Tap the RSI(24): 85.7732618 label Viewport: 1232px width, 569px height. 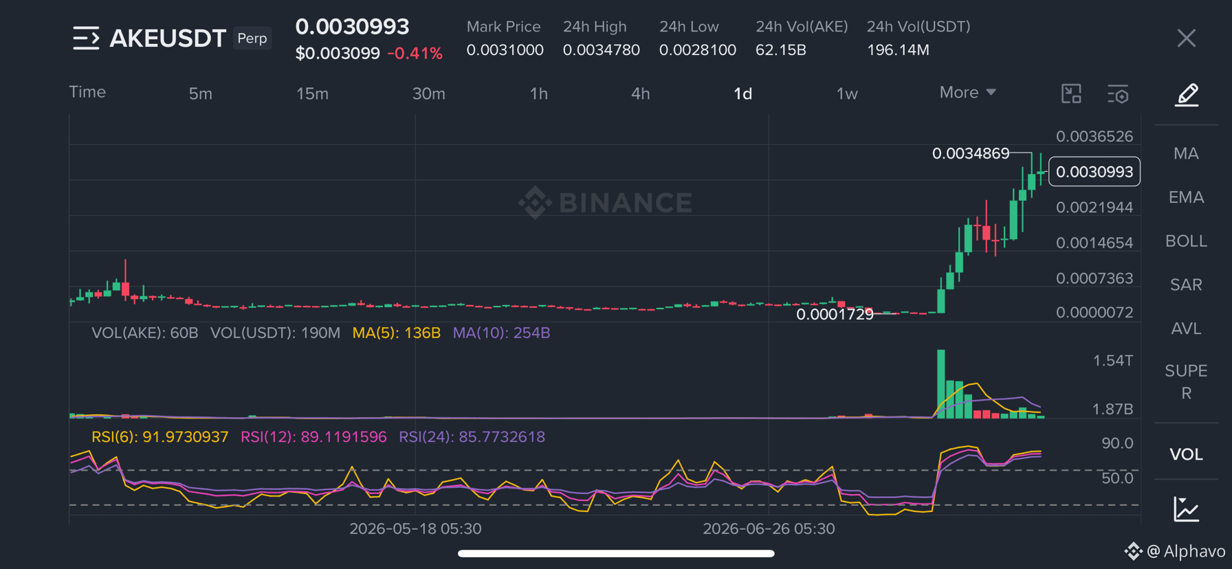472,437
